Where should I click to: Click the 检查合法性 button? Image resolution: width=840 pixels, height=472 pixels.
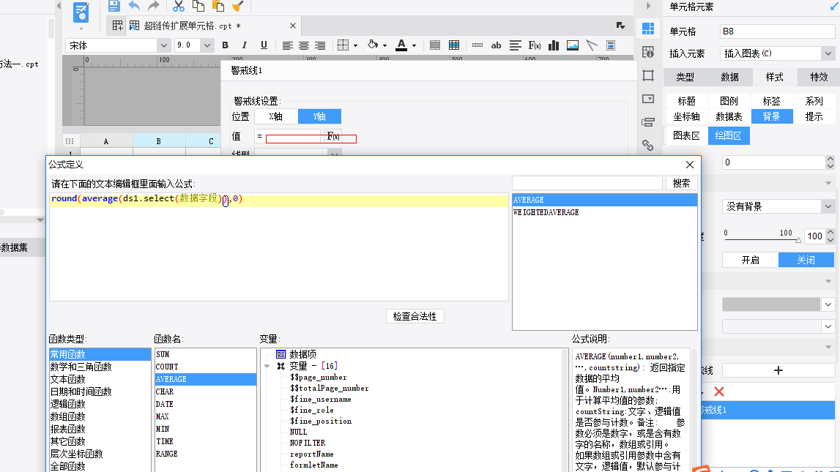(x=415, y=316)
